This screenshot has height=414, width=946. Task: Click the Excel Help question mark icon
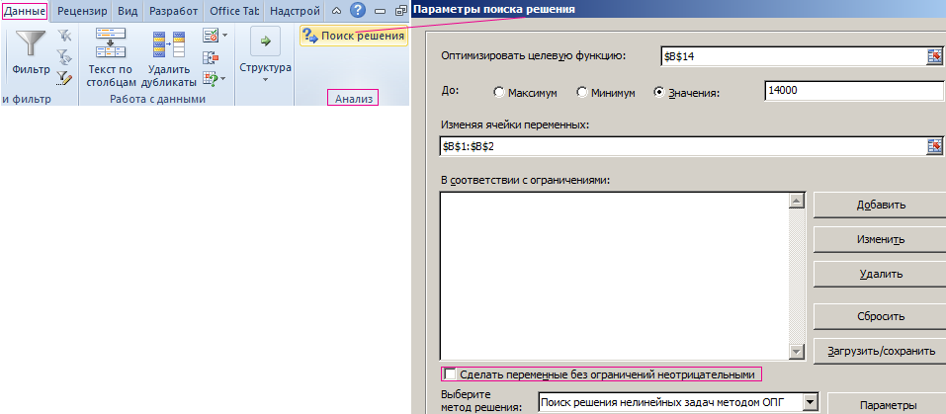point(358,10)
